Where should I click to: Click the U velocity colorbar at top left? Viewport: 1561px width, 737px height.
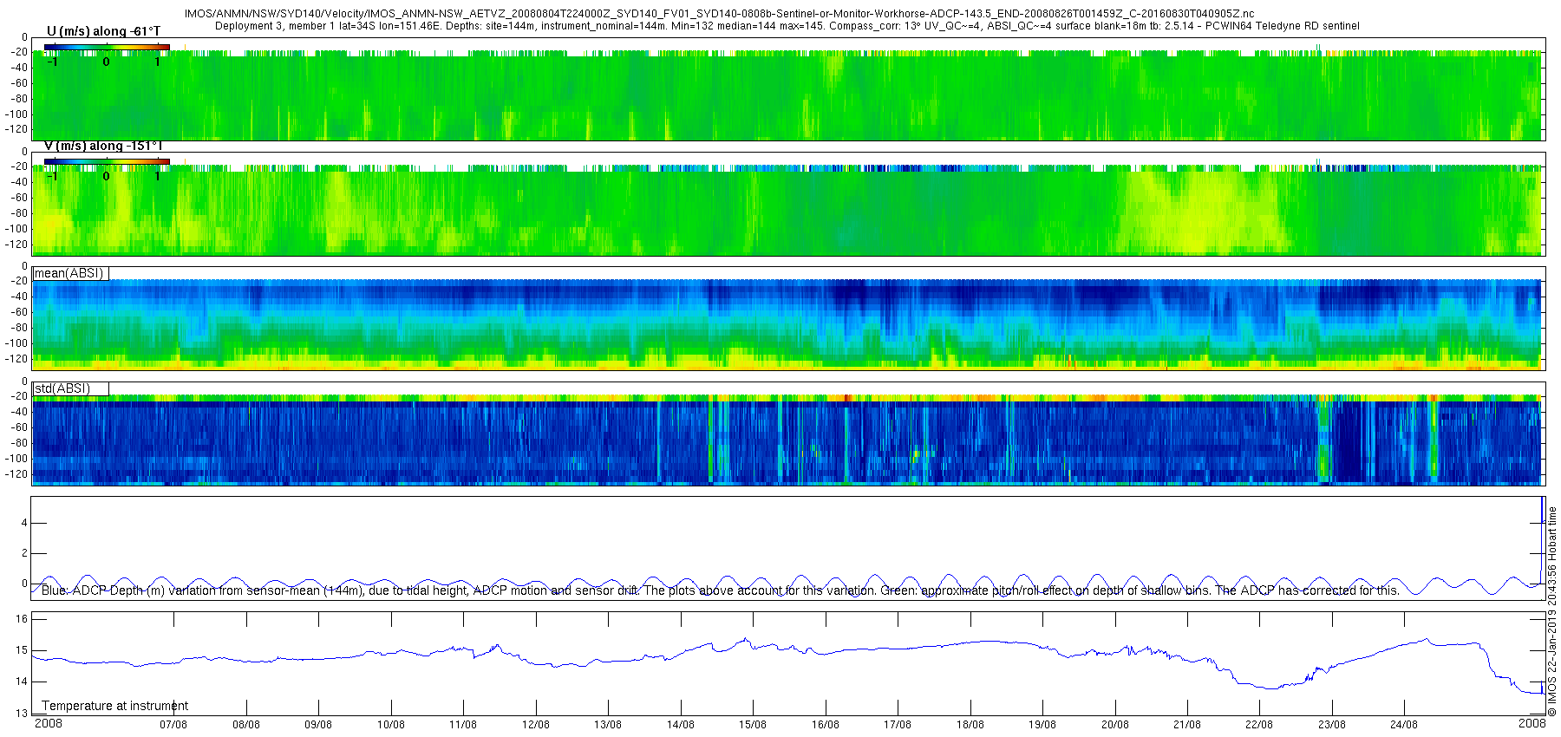pos(107,48)
